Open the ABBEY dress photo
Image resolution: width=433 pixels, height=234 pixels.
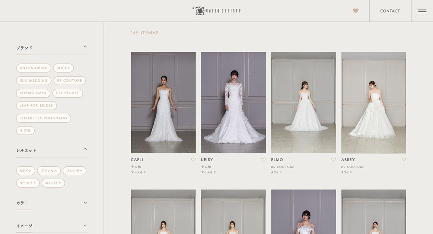click(x=374, y=103)
